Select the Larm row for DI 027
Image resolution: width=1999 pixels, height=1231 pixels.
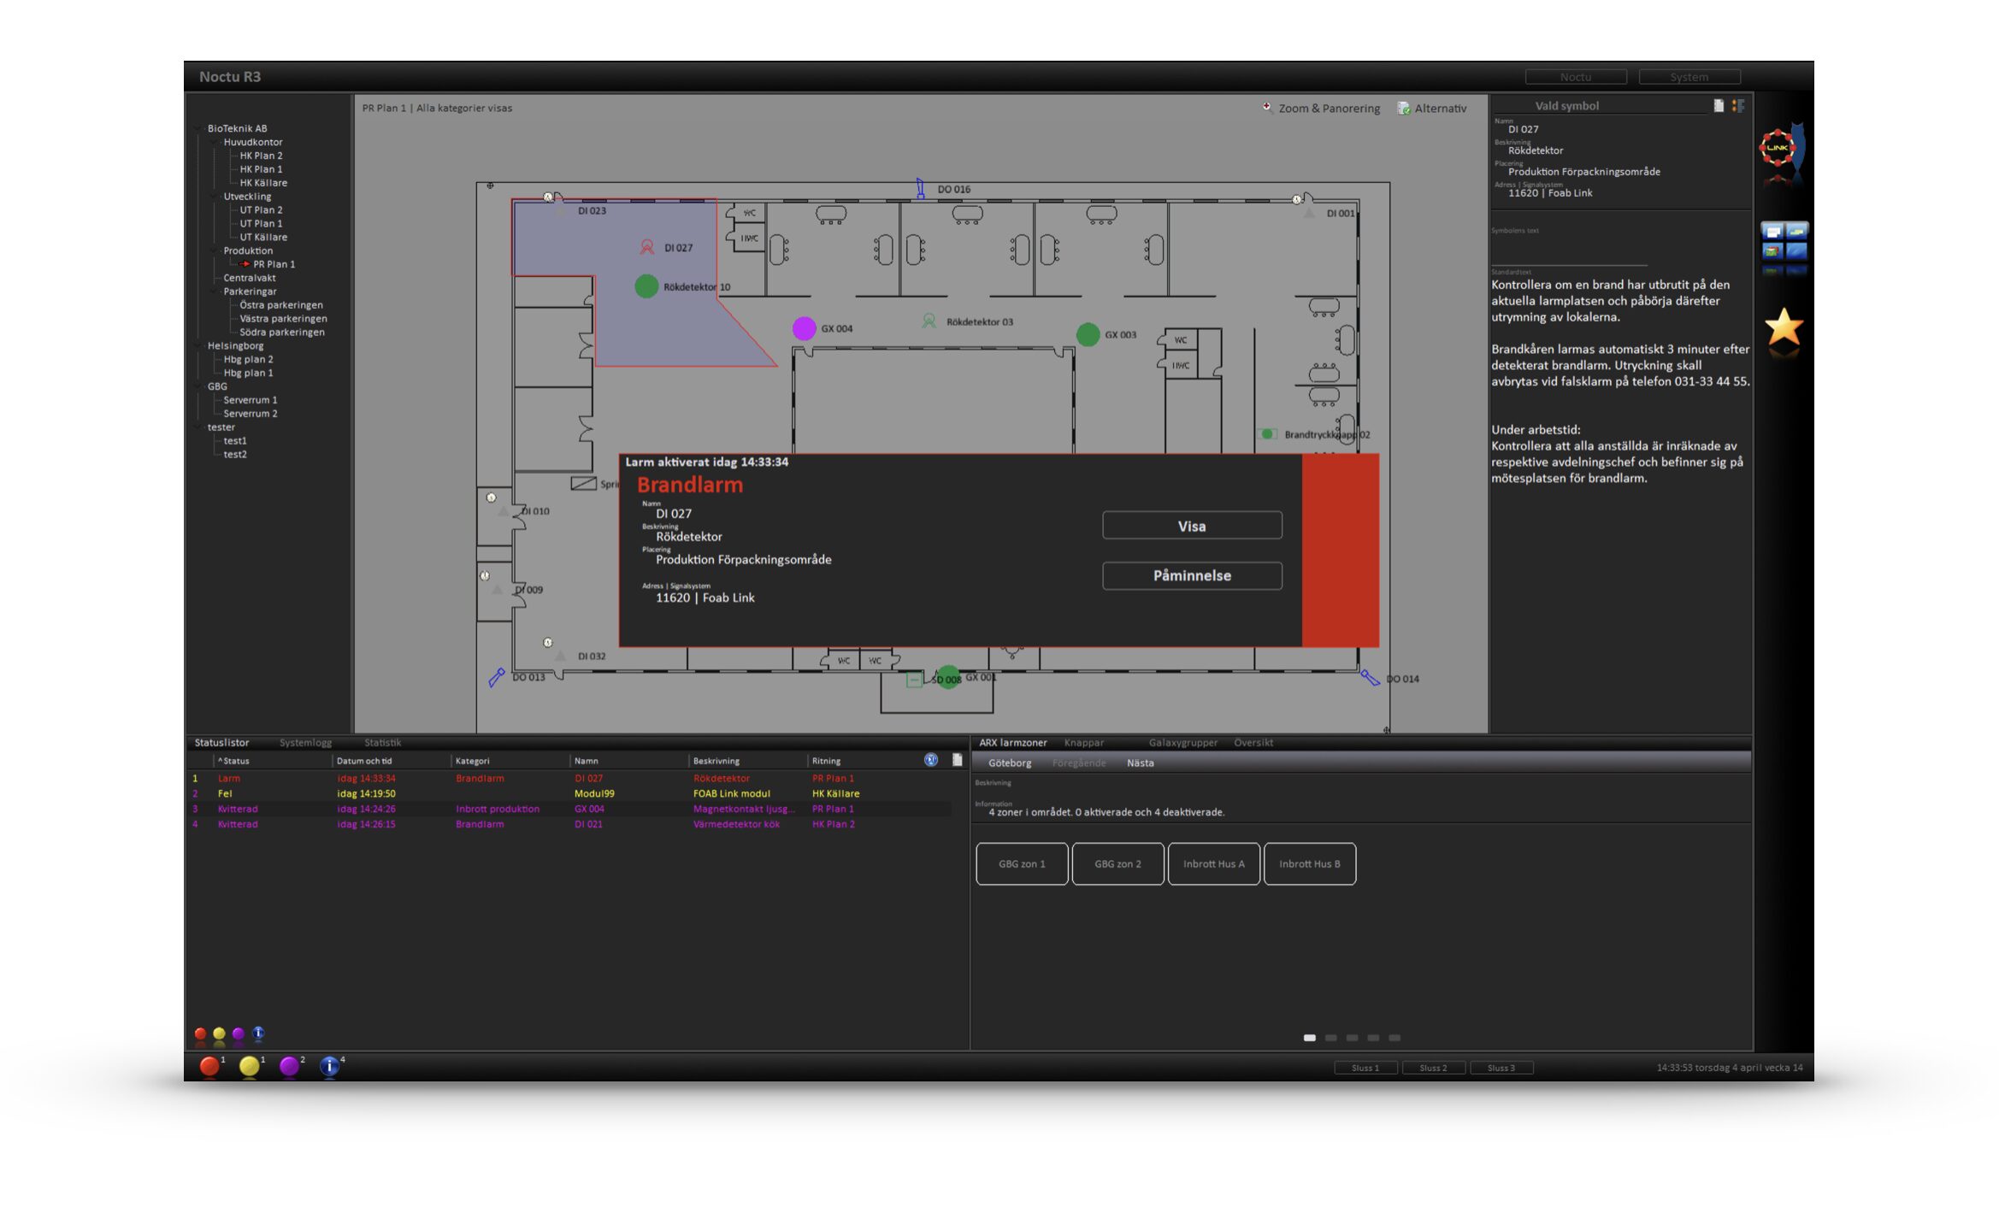tap(569, 778)
